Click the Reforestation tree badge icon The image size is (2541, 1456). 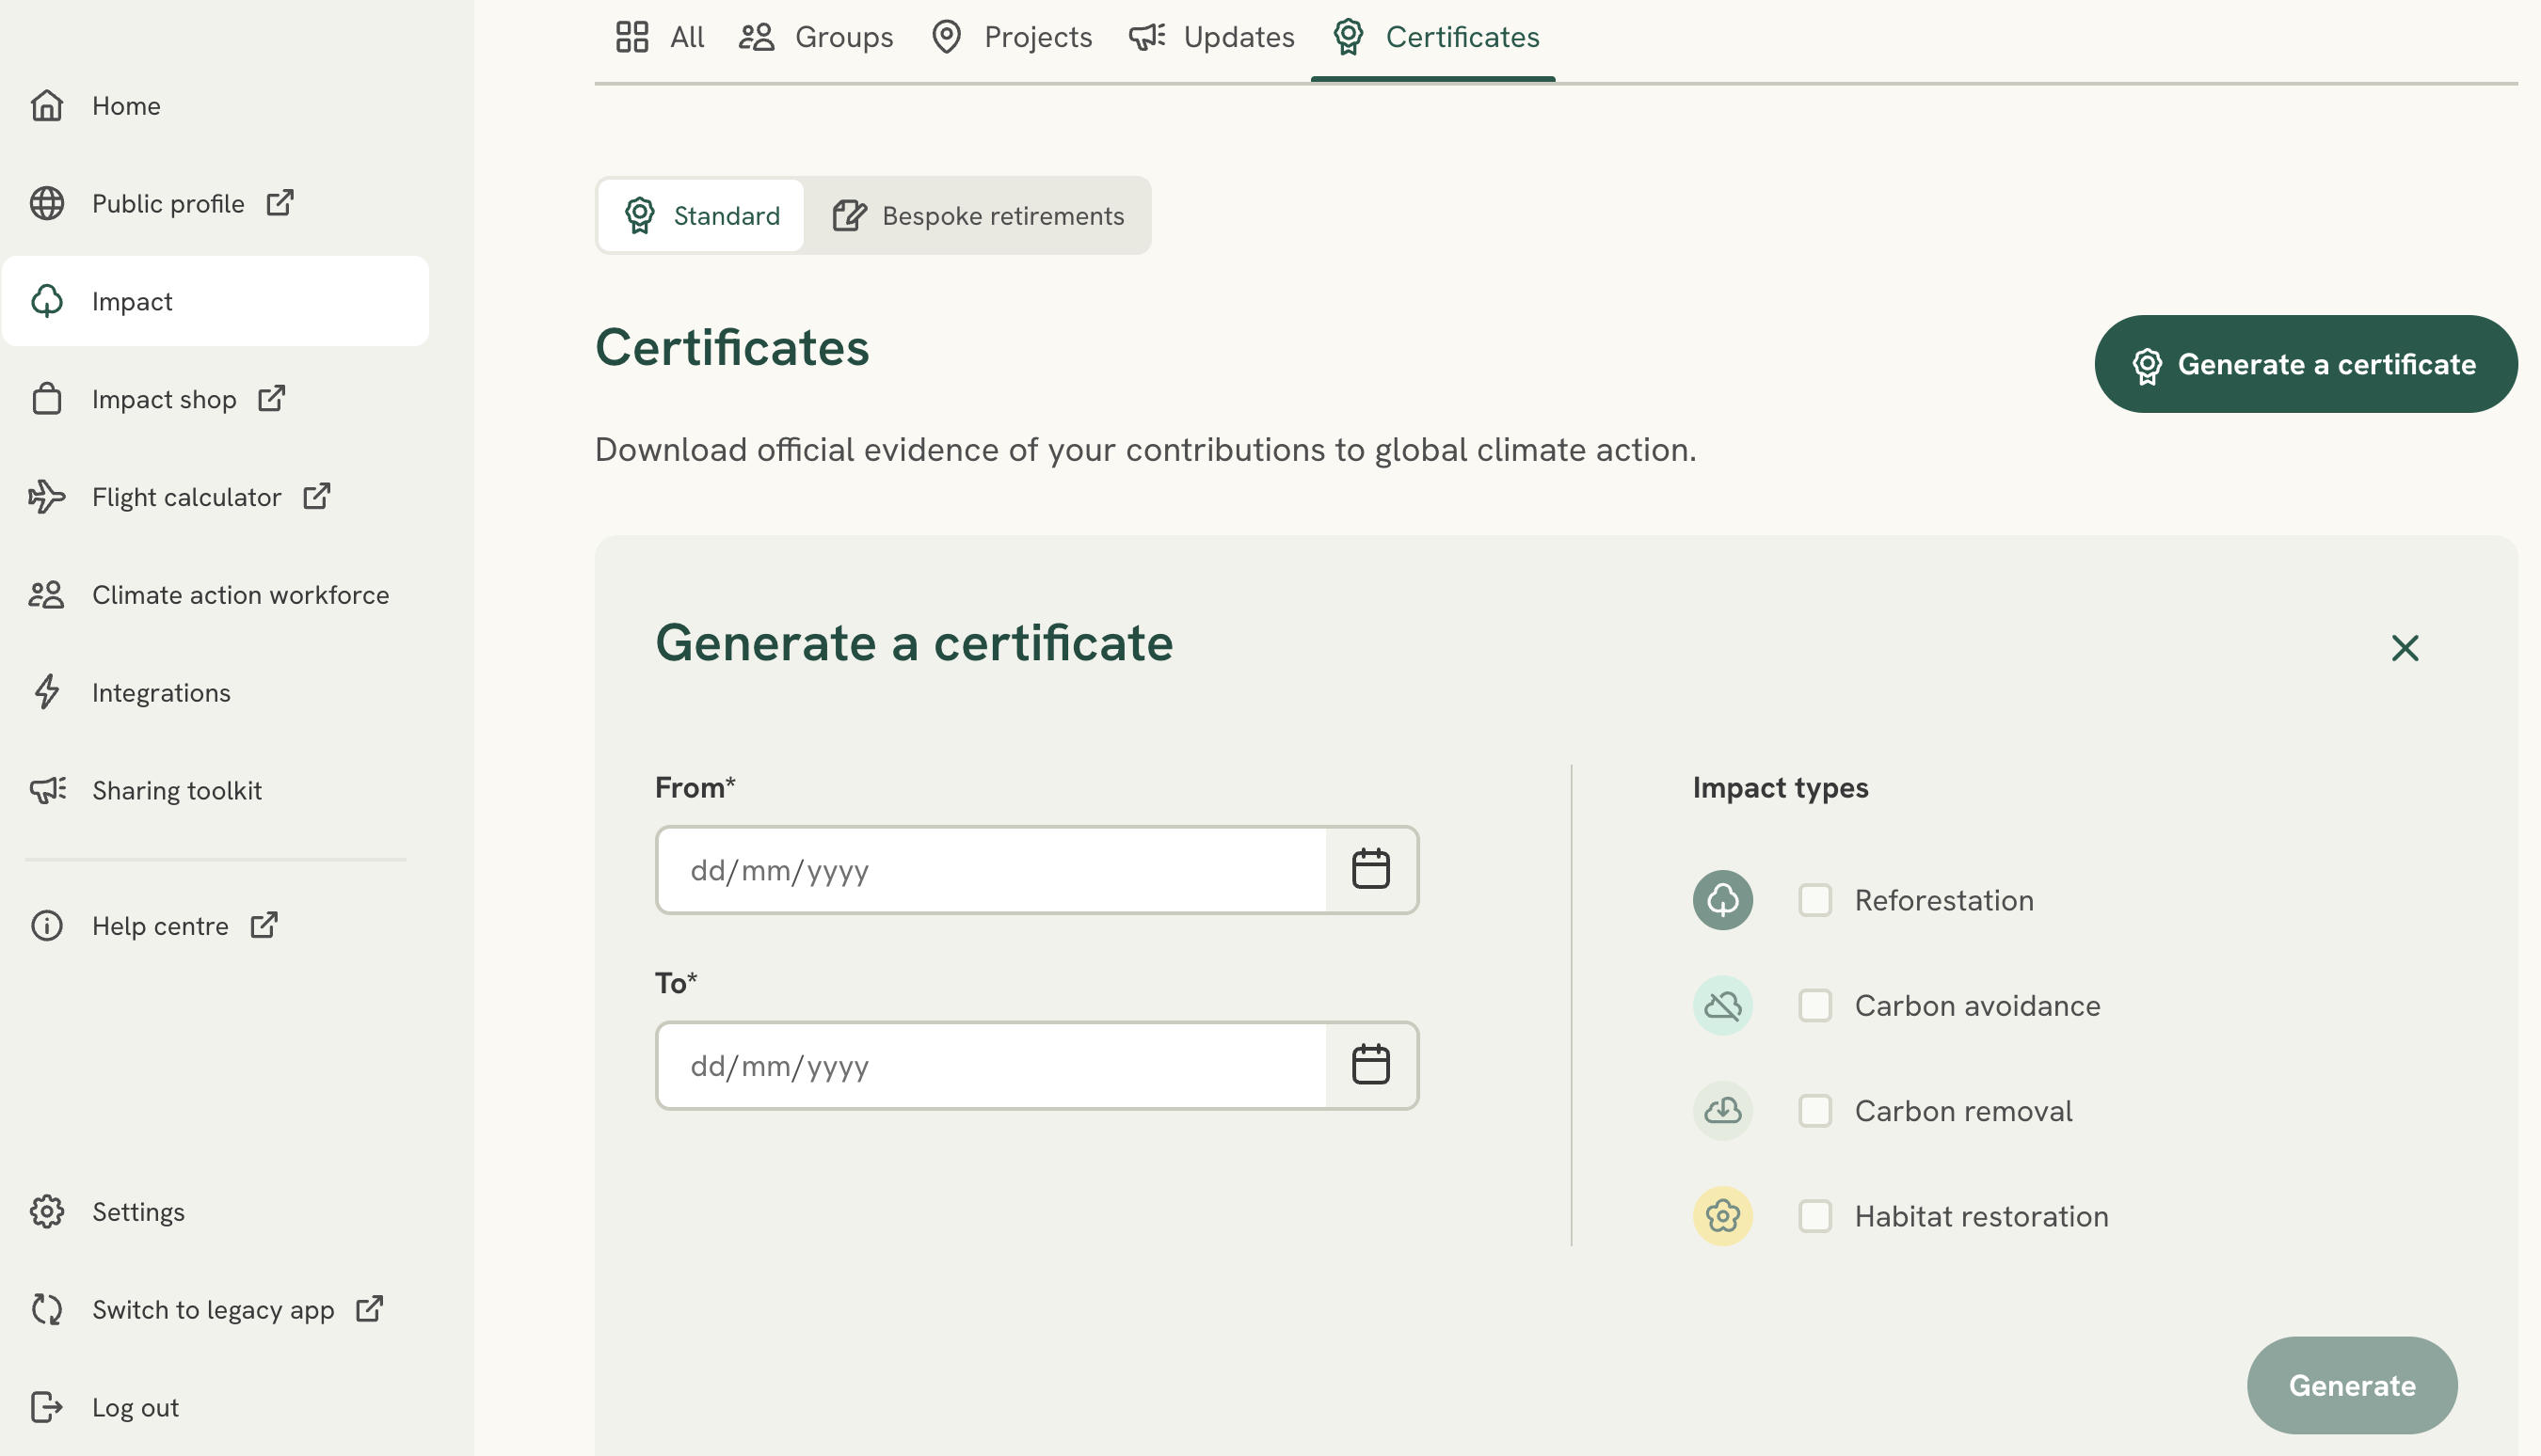click(1722, 900)
